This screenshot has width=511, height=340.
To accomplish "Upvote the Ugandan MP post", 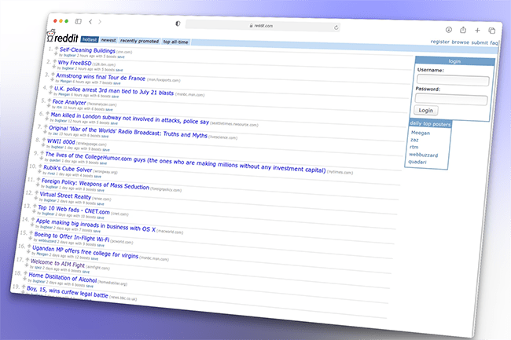I will click(29, 247).
